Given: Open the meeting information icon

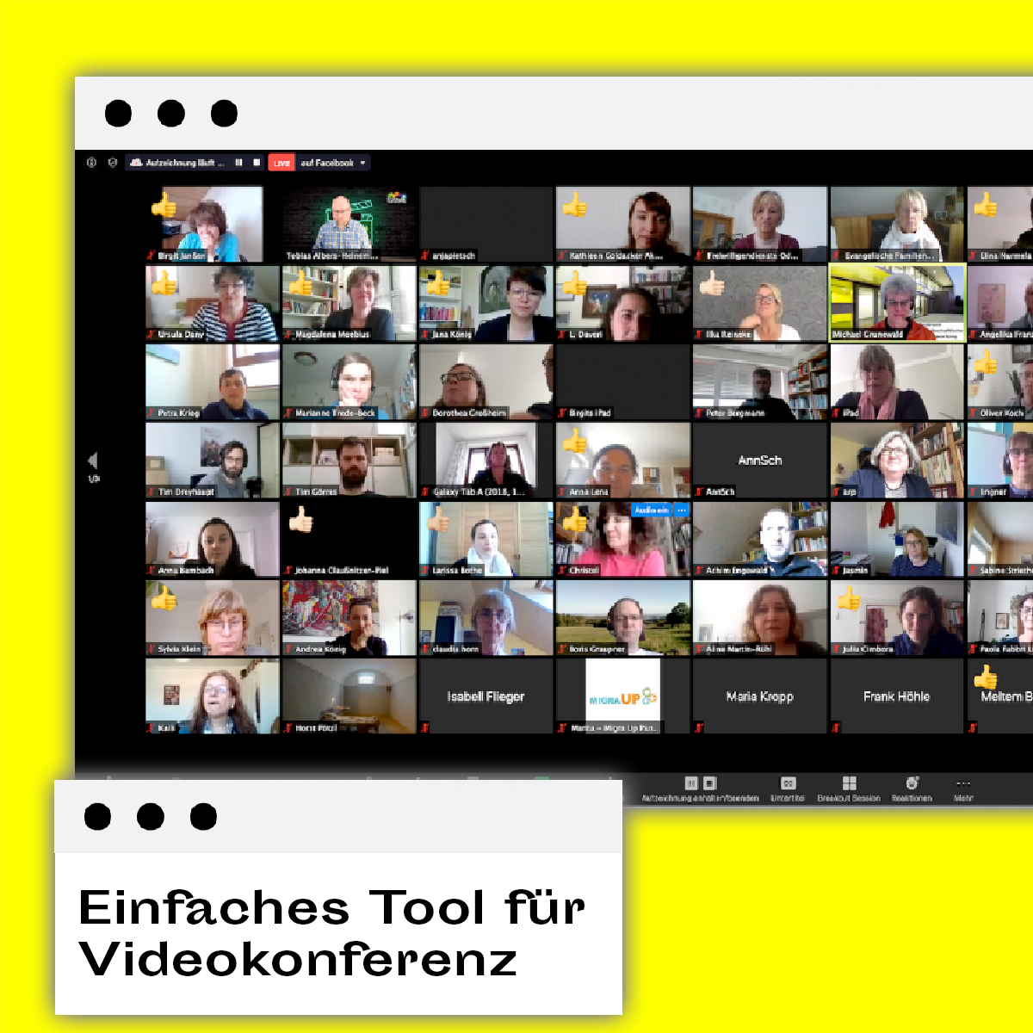Looking at the screenshot, I should (91, 163).
